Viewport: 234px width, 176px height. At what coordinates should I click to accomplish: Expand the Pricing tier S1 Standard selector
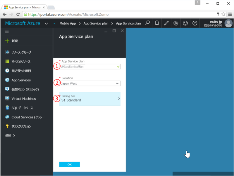(90, 99)
